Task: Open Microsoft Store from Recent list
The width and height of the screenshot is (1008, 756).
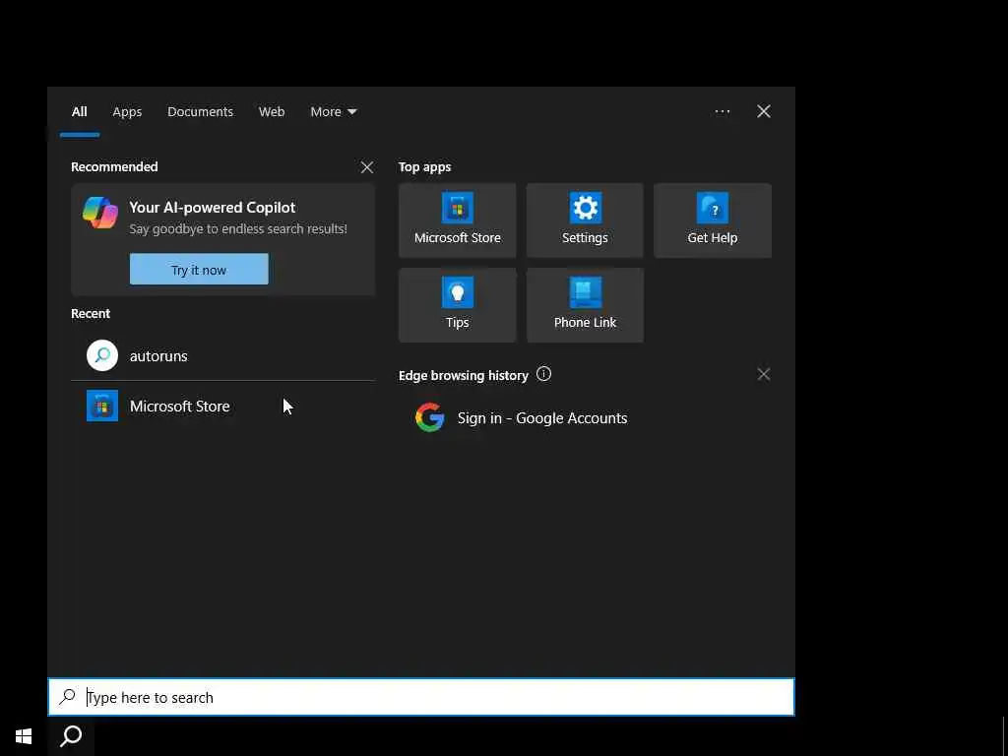Action: (x=222, y=406)
